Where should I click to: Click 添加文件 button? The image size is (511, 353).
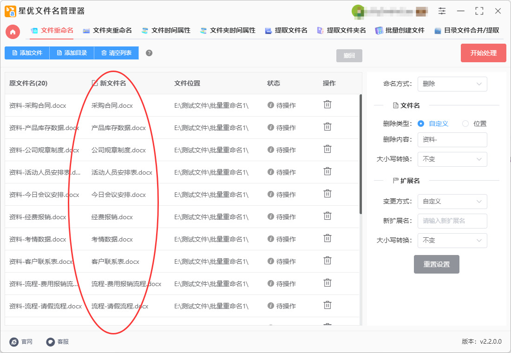click(27, 53)
